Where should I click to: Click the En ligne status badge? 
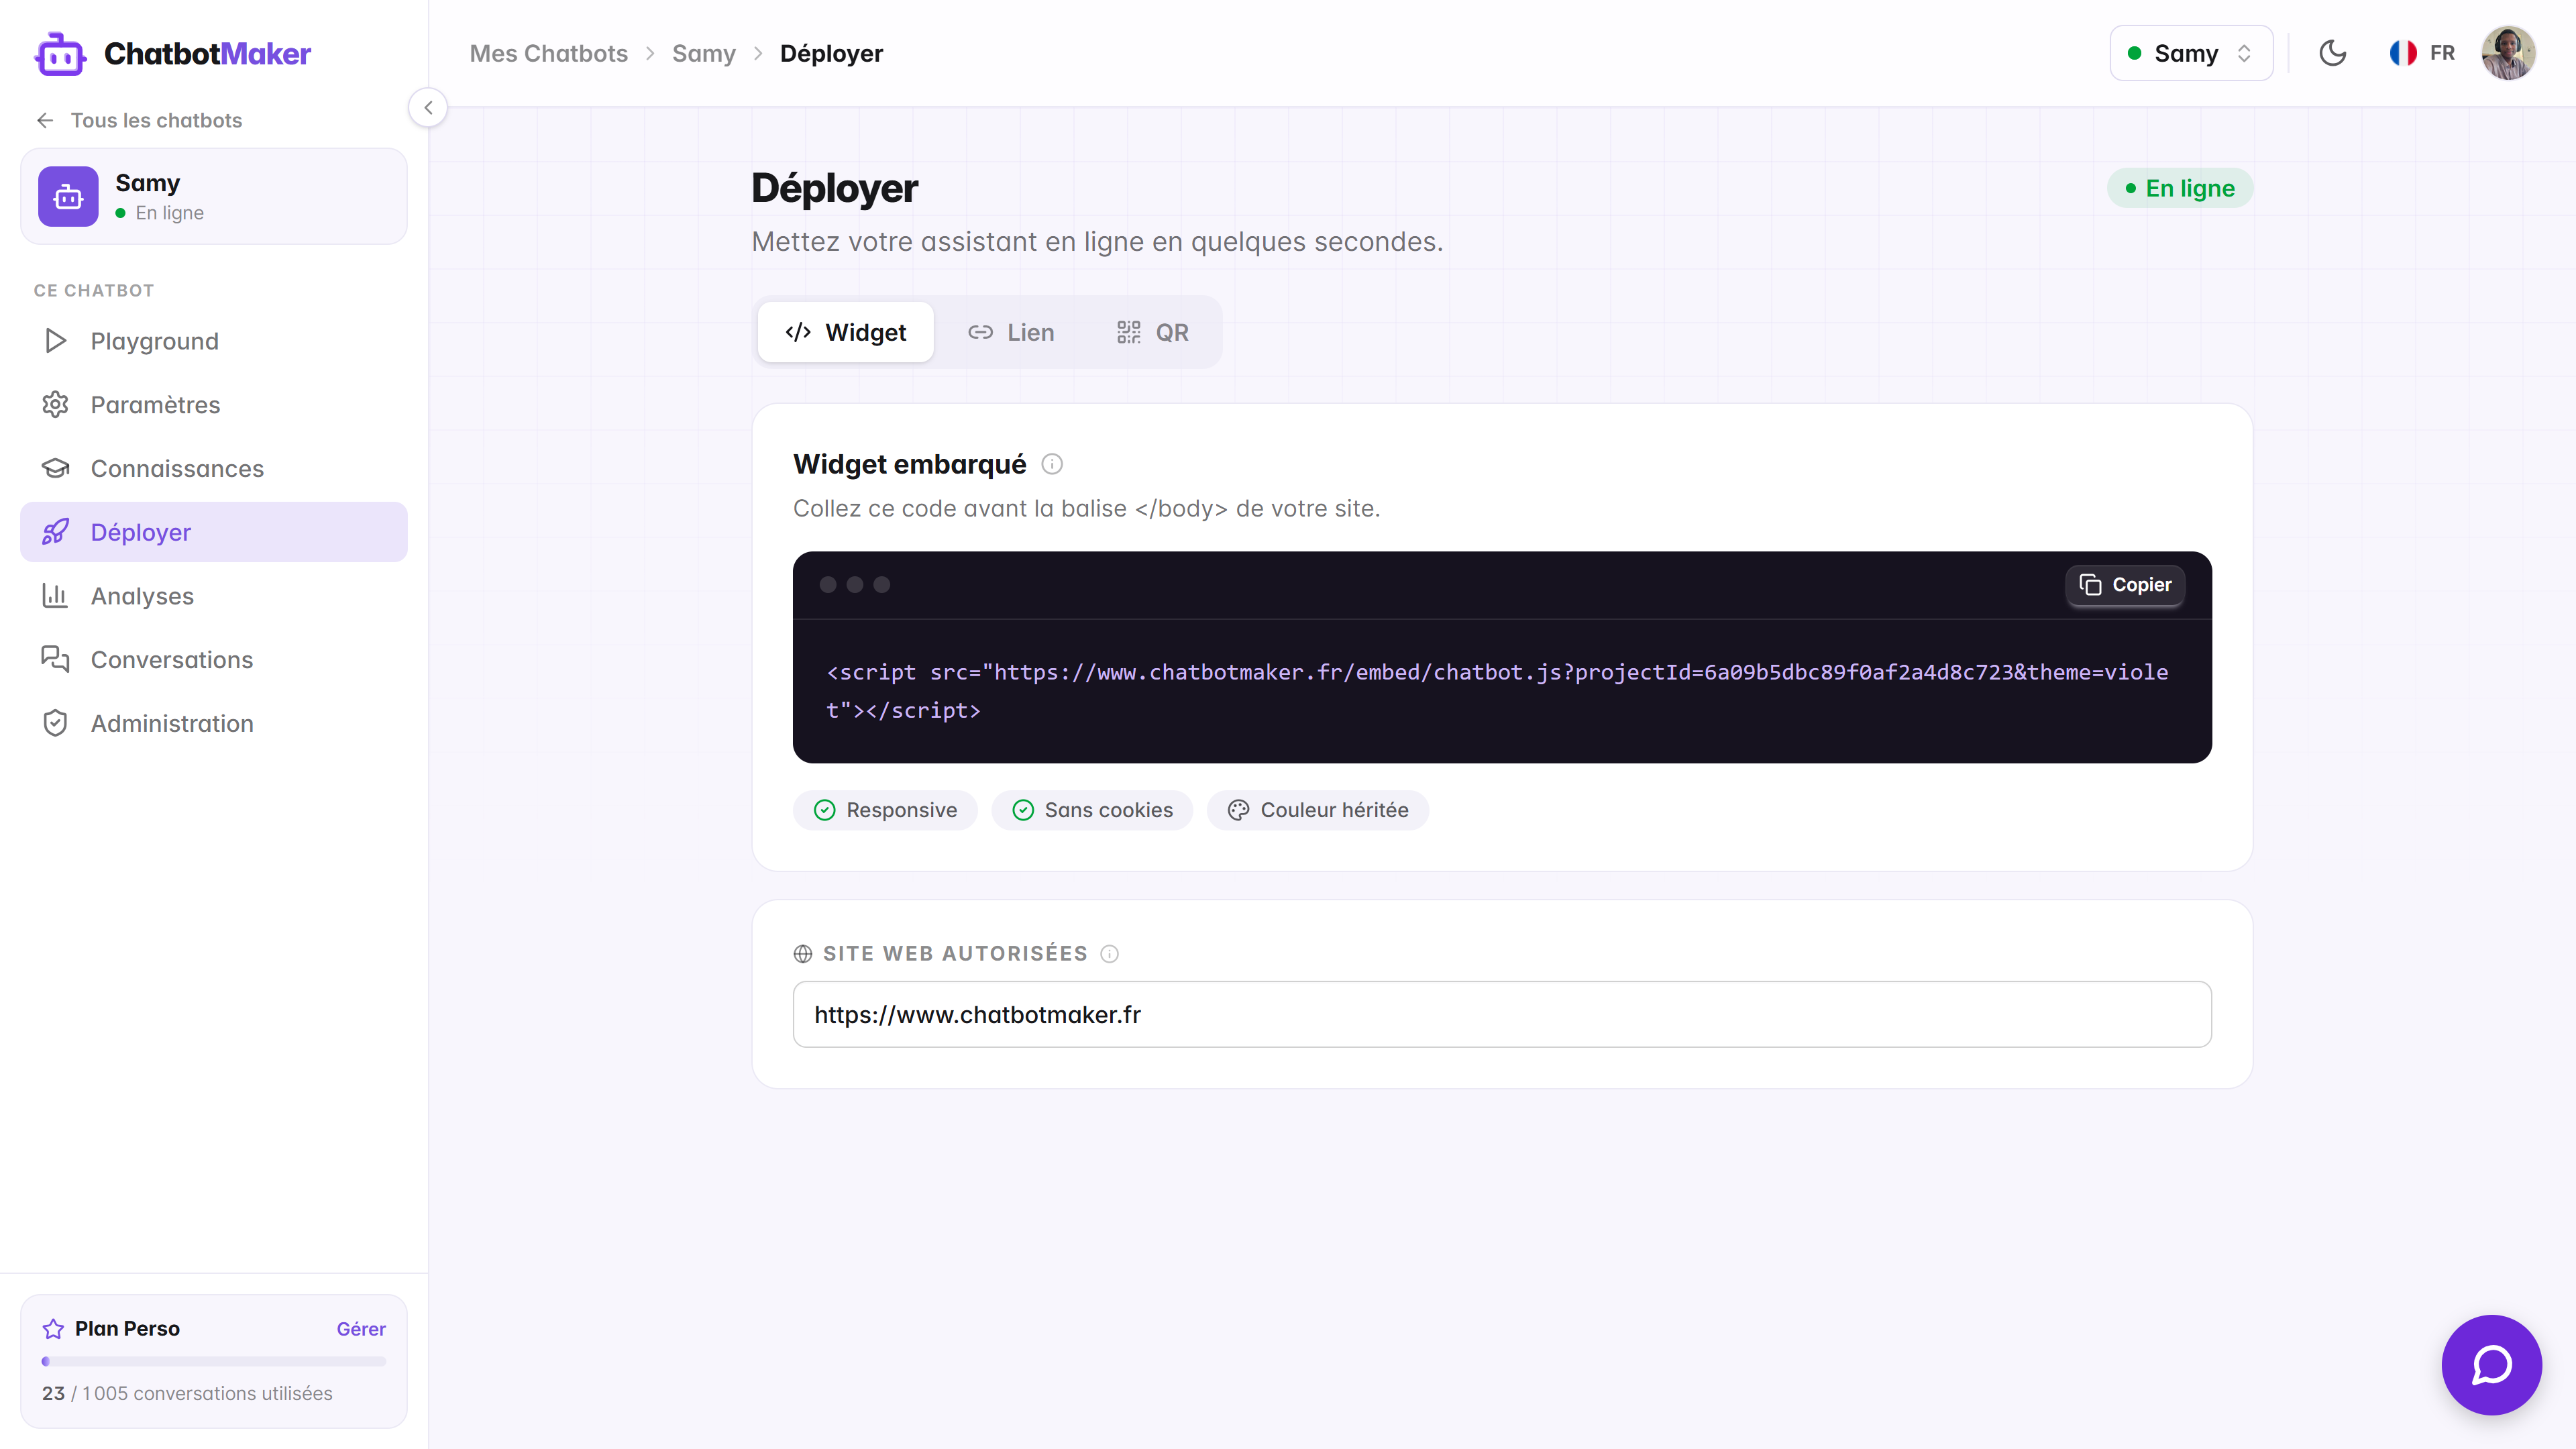[x=2180, y=188]
